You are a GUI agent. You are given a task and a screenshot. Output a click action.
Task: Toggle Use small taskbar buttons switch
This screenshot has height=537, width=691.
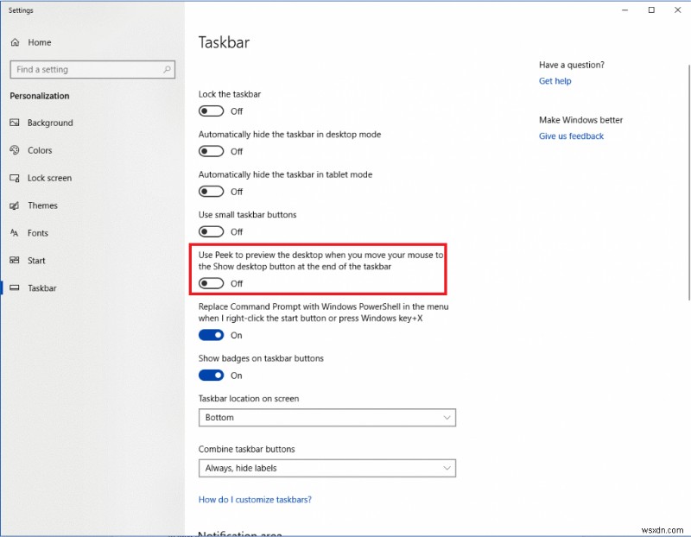[211, 231]
